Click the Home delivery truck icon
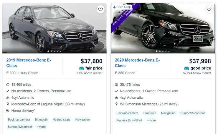The image size is (218, 134). pos(8,111)
